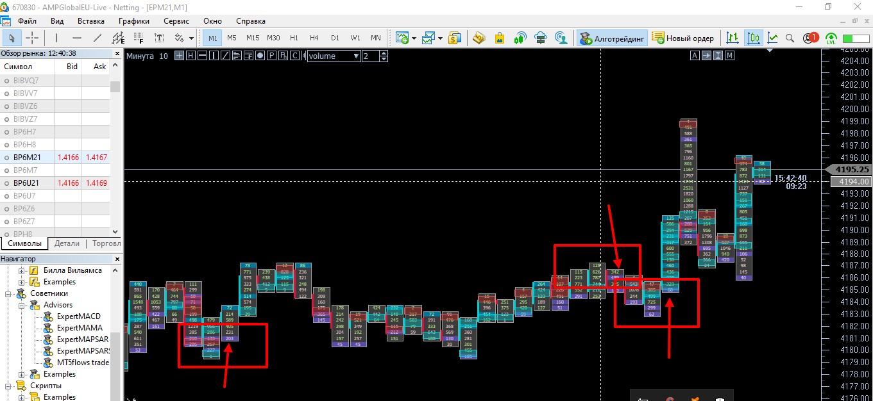Select BP6M21 symbol row
The width and height of the screenshot is (873, 401).
pyautogui.click(x=55, y=157)
